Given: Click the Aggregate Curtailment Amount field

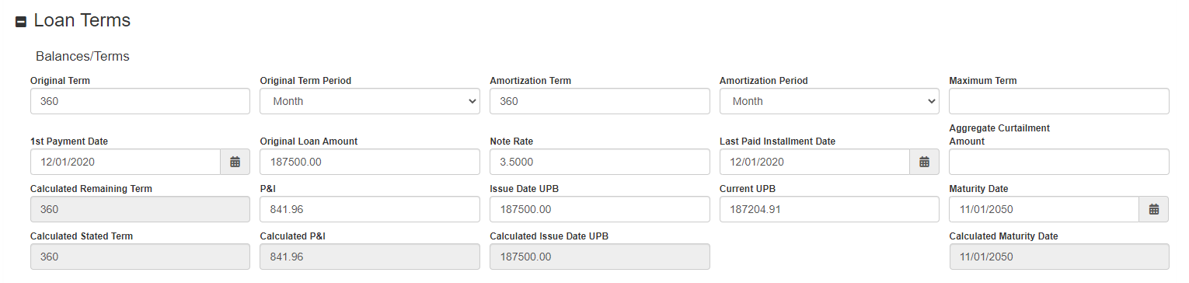Looking at the screenshot, I should coord(1059,162).
